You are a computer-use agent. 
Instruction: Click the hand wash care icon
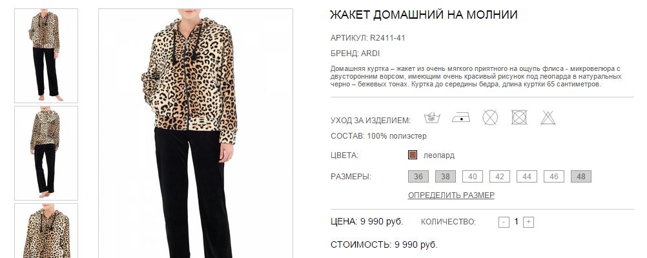point(432,118)
